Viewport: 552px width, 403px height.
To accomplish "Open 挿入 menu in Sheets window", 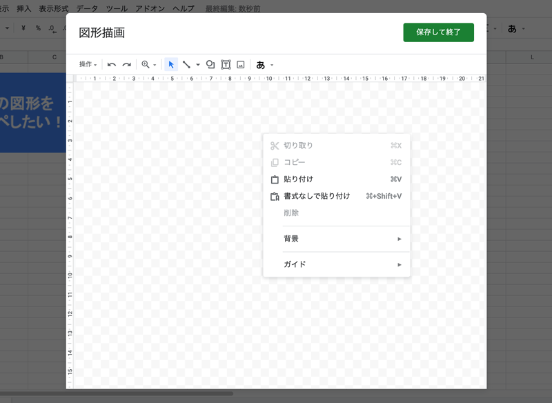I will click(24, 8).
